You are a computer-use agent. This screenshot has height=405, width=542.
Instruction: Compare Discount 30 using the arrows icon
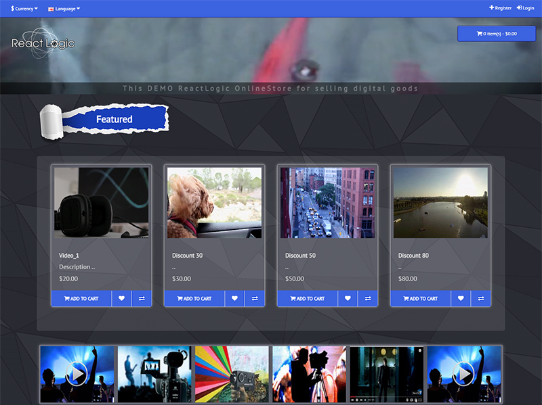click(x=255, y=299)
